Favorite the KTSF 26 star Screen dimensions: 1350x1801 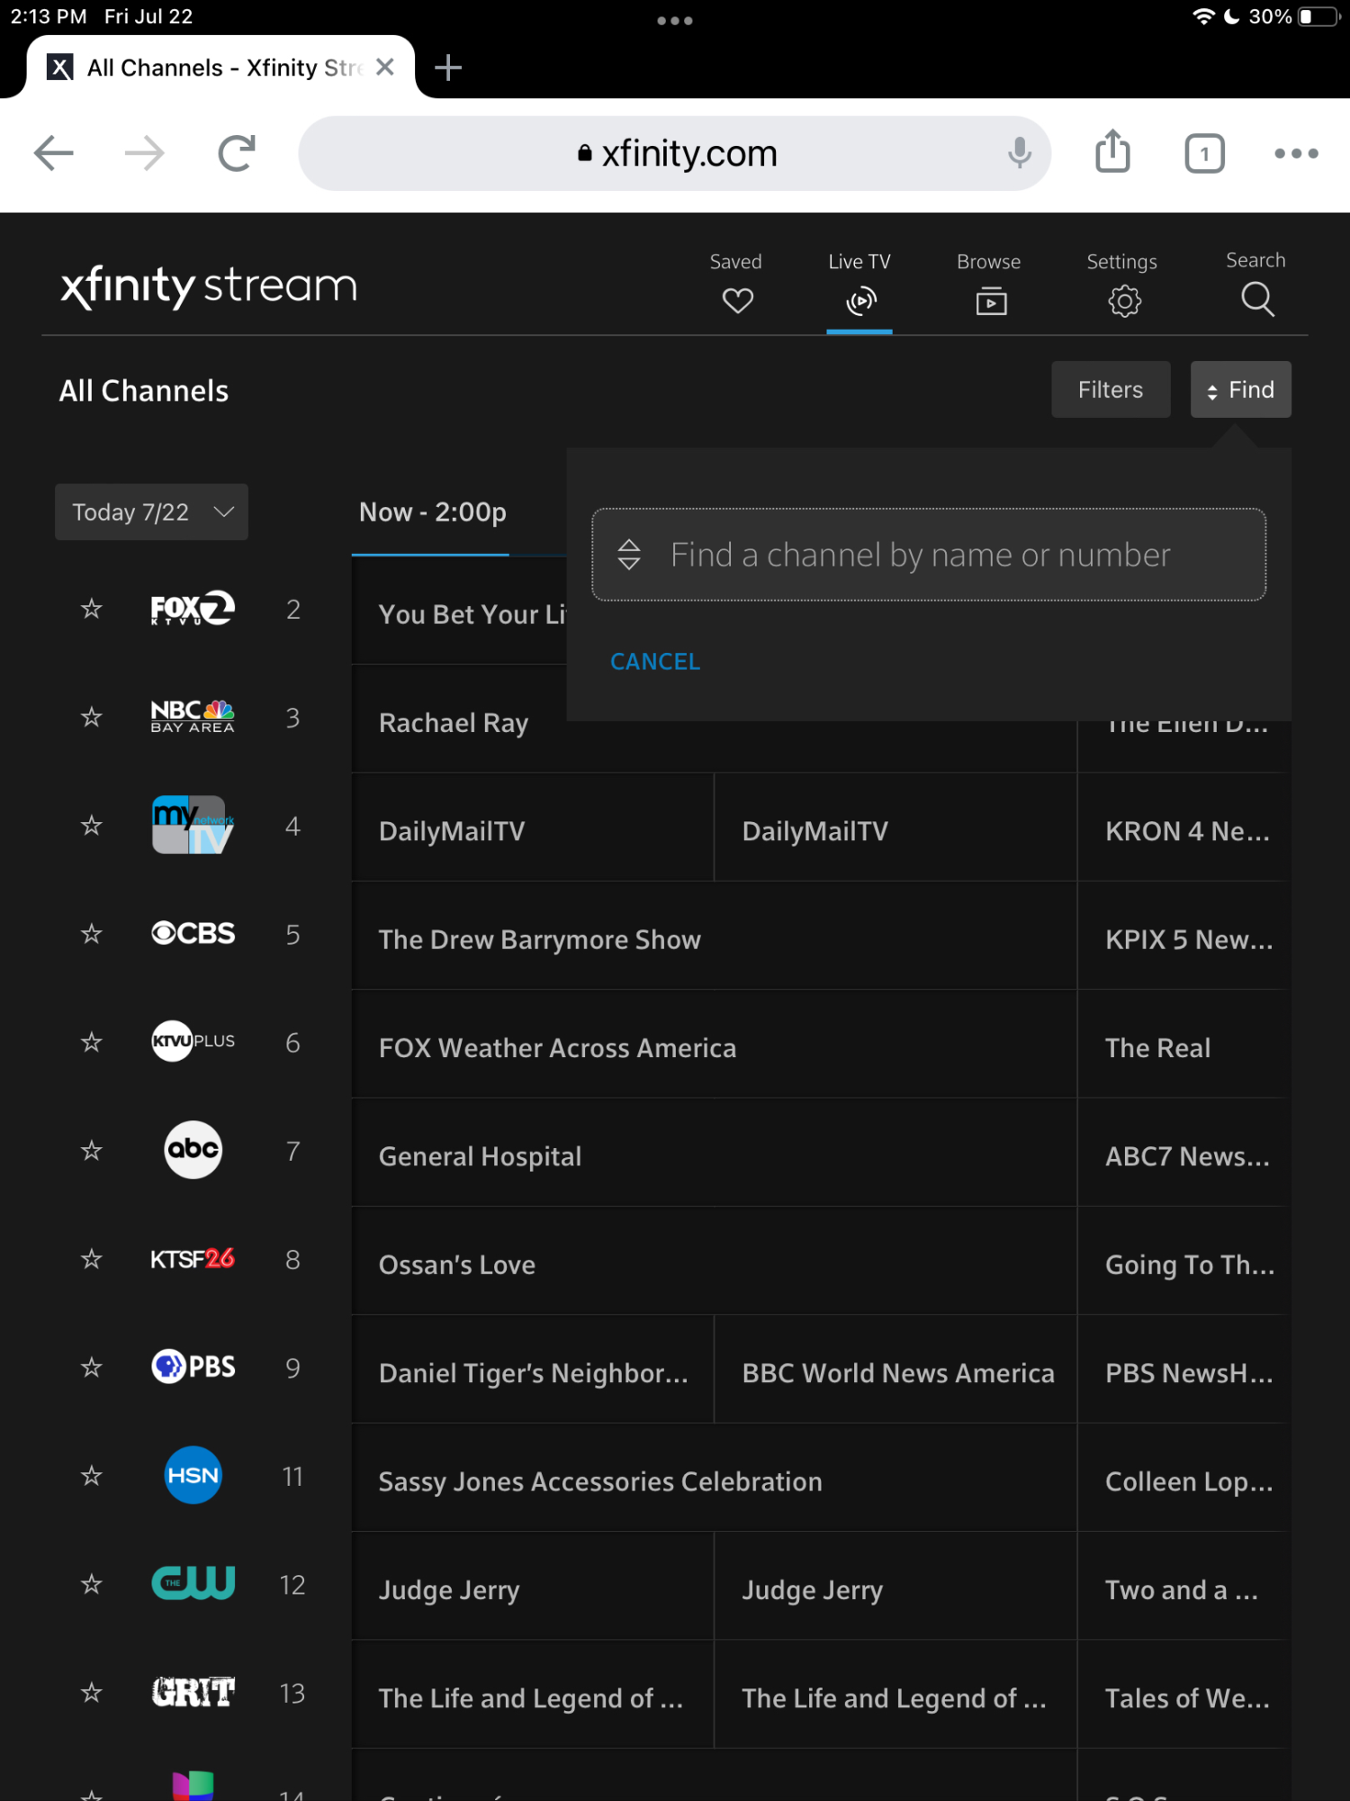coord(91,1259)
